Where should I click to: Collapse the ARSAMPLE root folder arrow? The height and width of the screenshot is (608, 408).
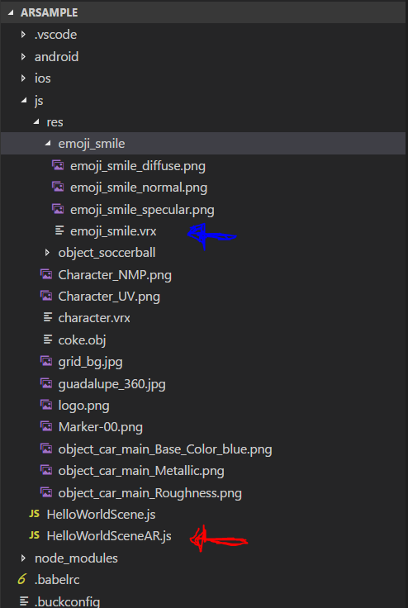11,12
